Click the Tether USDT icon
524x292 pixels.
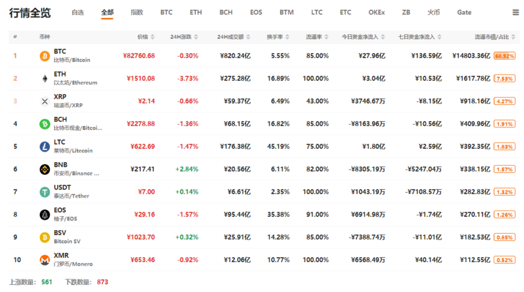click(44, 192)
